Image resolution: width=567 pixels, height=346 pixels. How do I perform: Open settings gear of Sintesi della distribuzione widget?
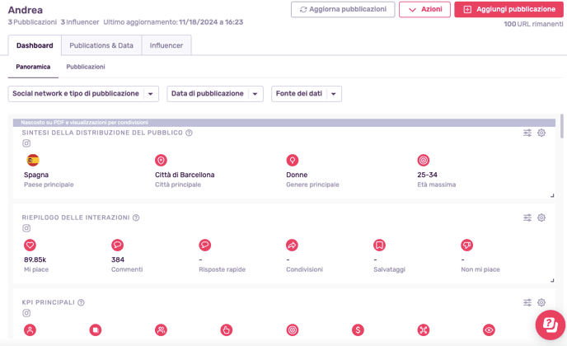pos(541,133)
